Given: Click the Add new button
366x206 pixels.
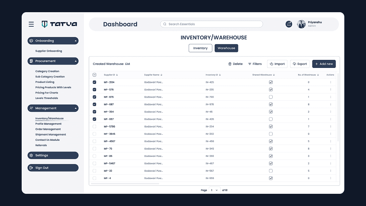Looking at the screenshot, I should tap(324, 64).
